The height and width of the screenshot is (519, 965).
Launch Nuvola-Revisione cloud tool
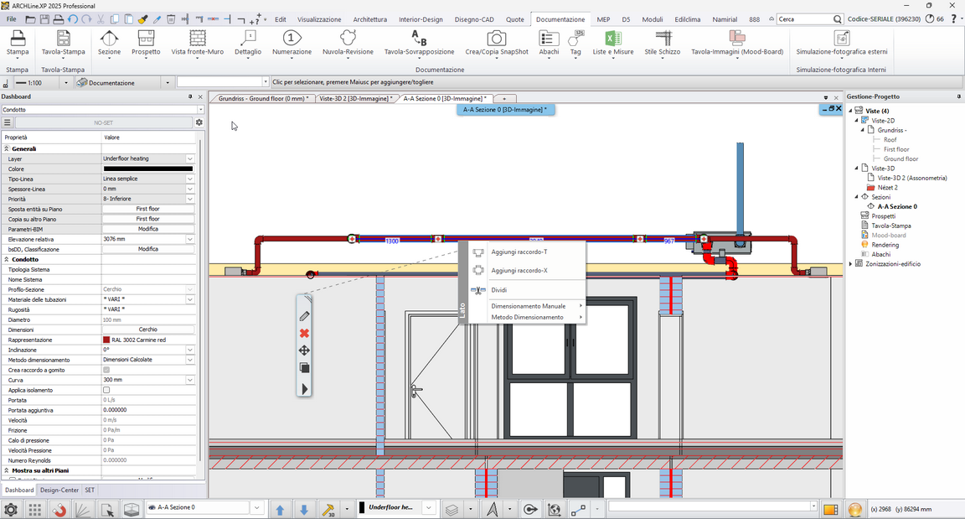pyautogui.click(x=348, y=43)
